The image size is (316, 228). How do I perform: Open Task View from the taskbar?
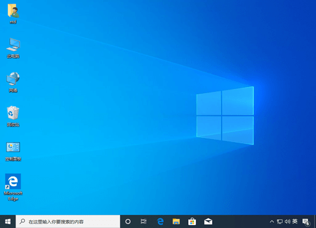(x=143, y=221)
